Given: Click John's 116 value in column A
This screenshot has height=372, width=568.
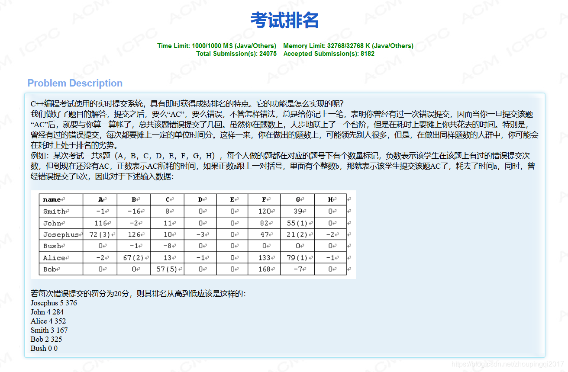Looking at the screenshot, I should pos(100,223).
